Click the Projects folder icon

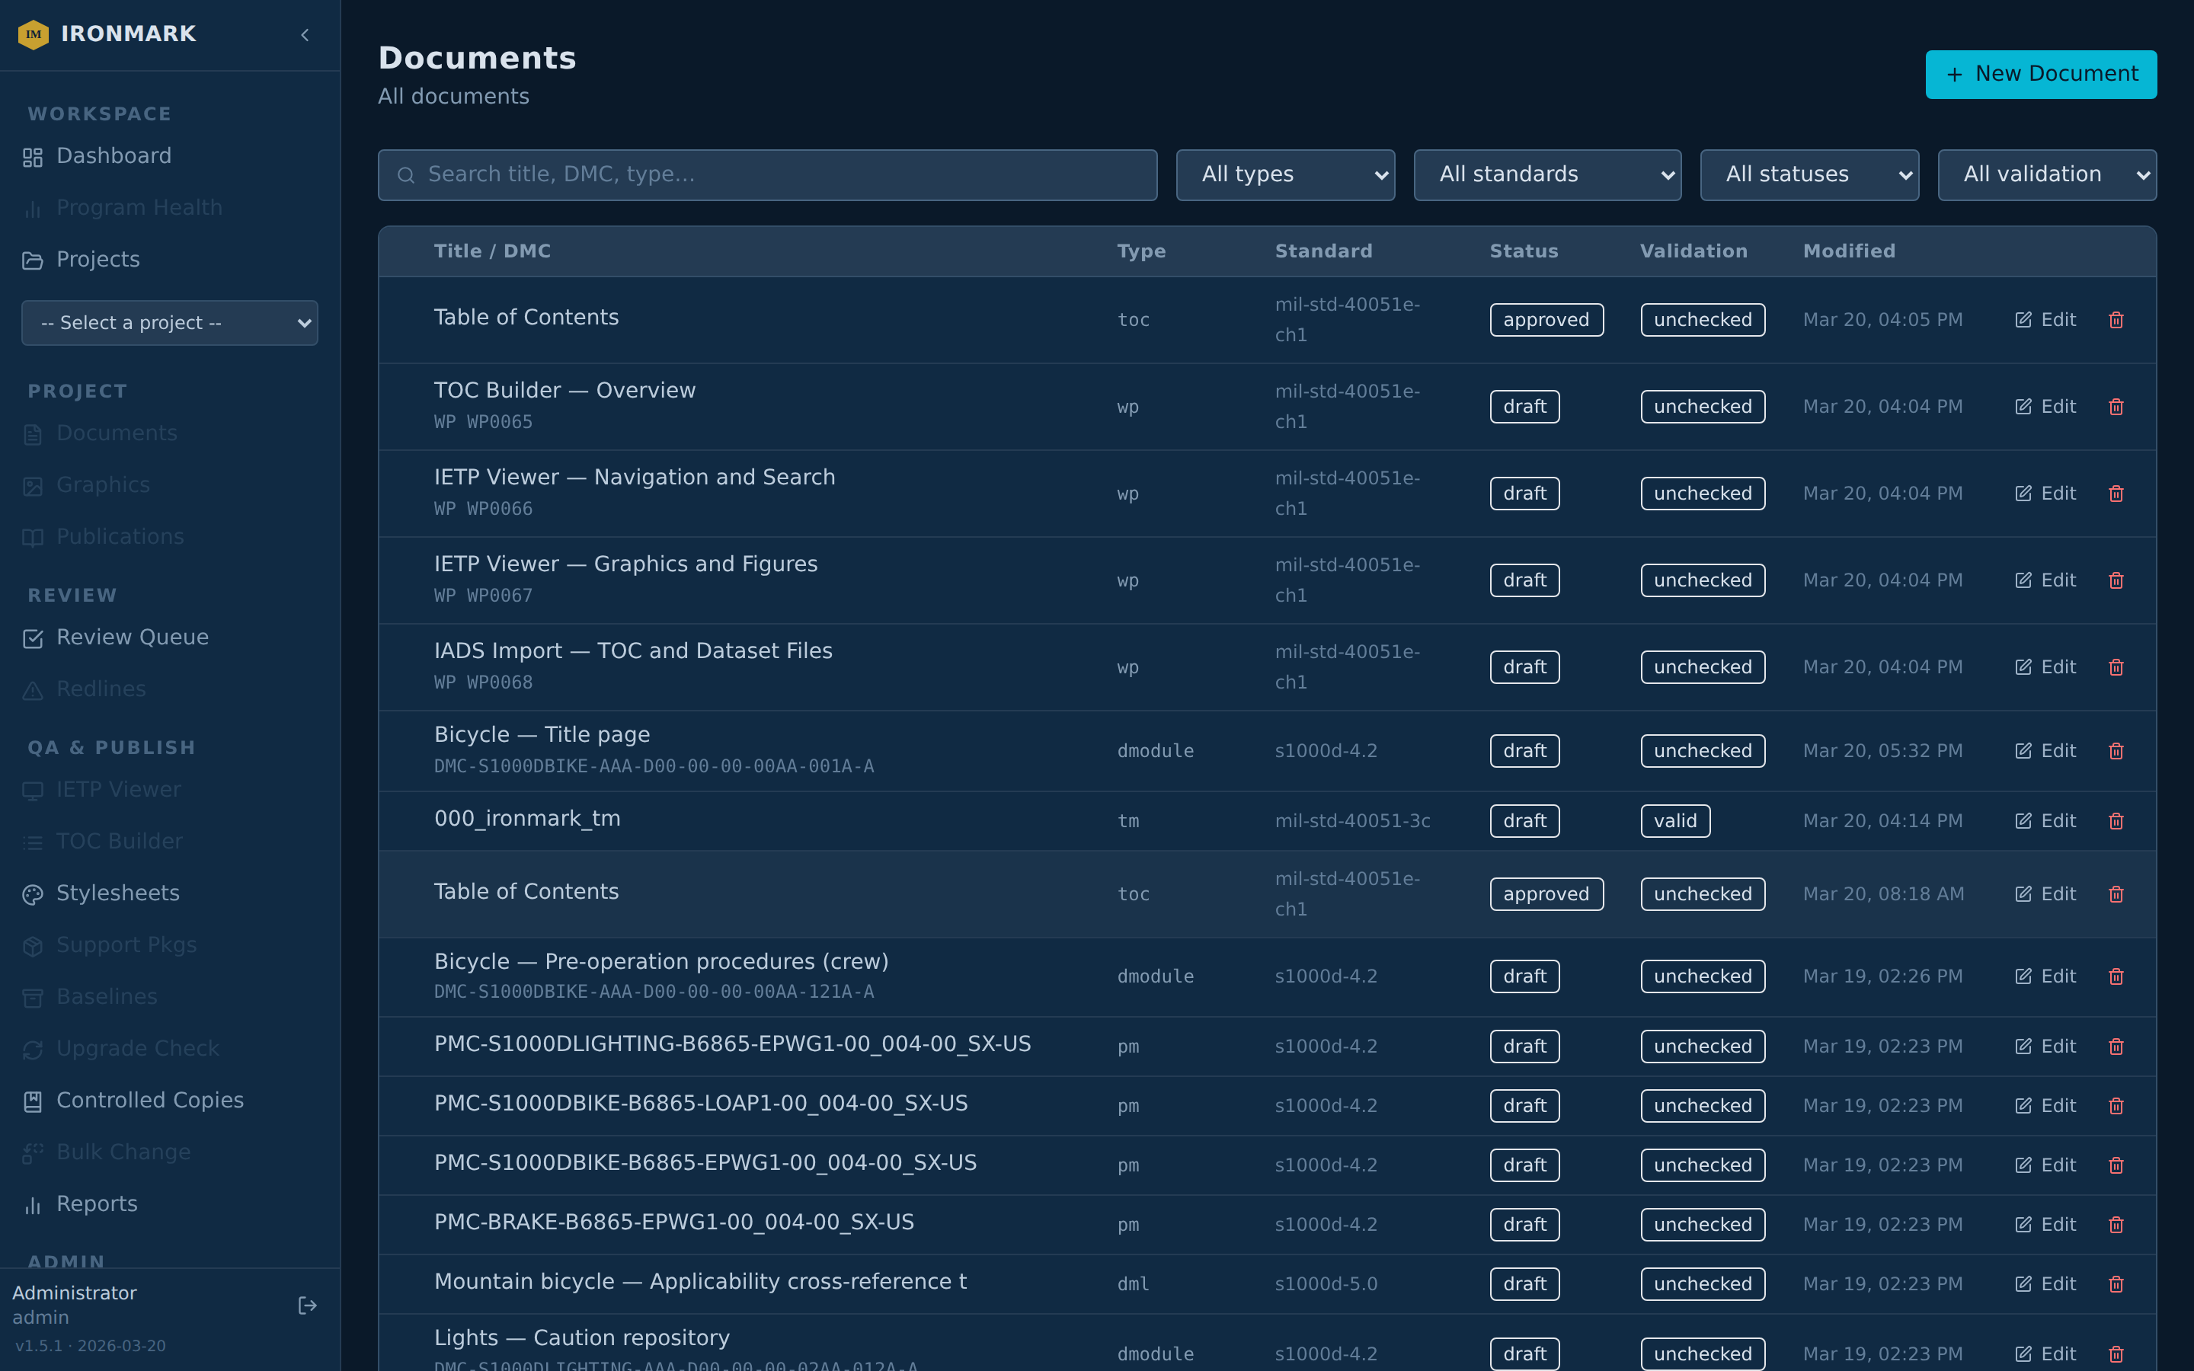(x=33, y=261)
